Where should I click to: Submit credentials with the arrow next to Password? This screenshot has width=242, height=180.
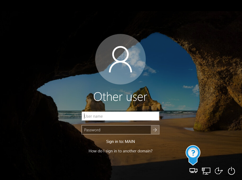tap(155, 130)
